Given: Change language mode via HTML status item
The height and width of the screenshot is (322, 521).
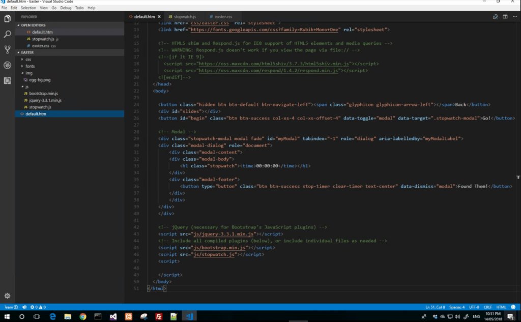Looking at the screenshot, I should pyautogui.click(x=501, y=307).
